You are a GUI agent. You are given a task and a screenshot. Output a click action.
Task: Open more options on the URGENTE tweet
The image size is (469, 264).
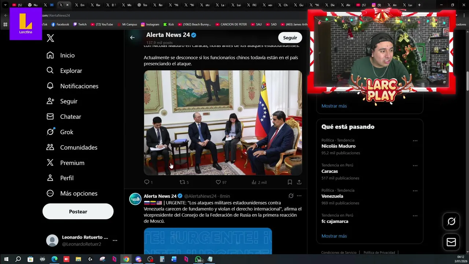click(x=299, y=196)
